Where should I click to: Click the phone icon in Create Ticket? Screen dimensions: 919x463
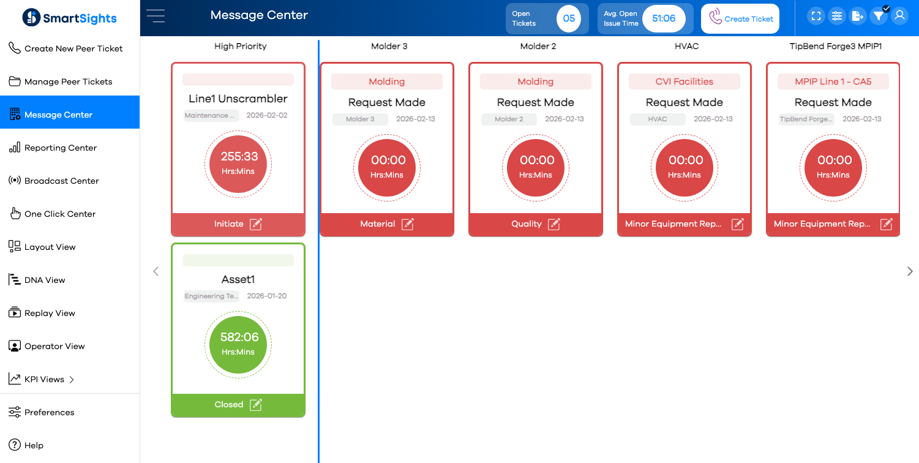pos(715,17)
